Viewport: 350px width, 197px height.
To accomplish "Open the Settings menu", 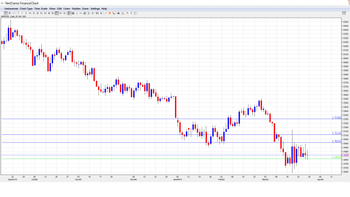I will pos(95,9).
